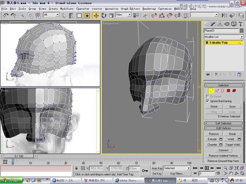Toggle the Window/Crossing selection mode
The image size is (246, 184).
pyautogui.click(x=87, y=16)
